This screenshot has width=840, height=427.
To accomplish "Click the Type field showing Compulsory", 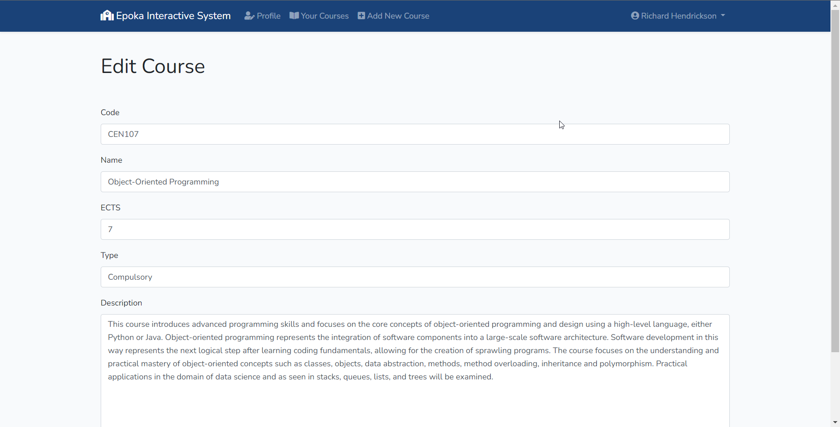I will pos(415,277).
